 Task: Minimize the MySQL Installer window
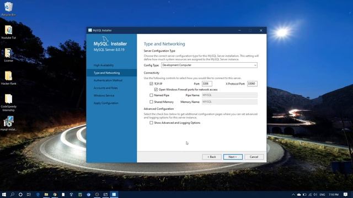point(239,30)
